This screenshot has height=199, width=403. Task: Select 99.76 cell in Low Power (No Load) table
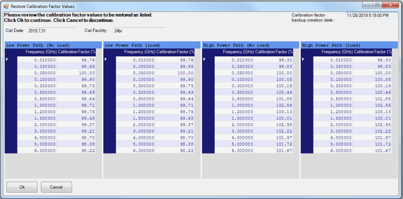(76, 60)
